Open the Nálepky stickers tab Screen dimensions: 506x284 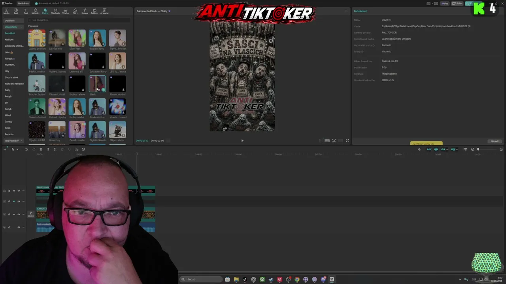coord(36,11)
